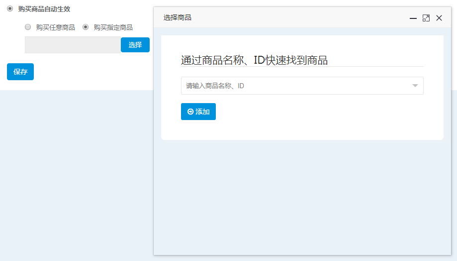Screen dimensions: 457x261
Task: Click the blue 选择 button
Action: click(135, 45)
